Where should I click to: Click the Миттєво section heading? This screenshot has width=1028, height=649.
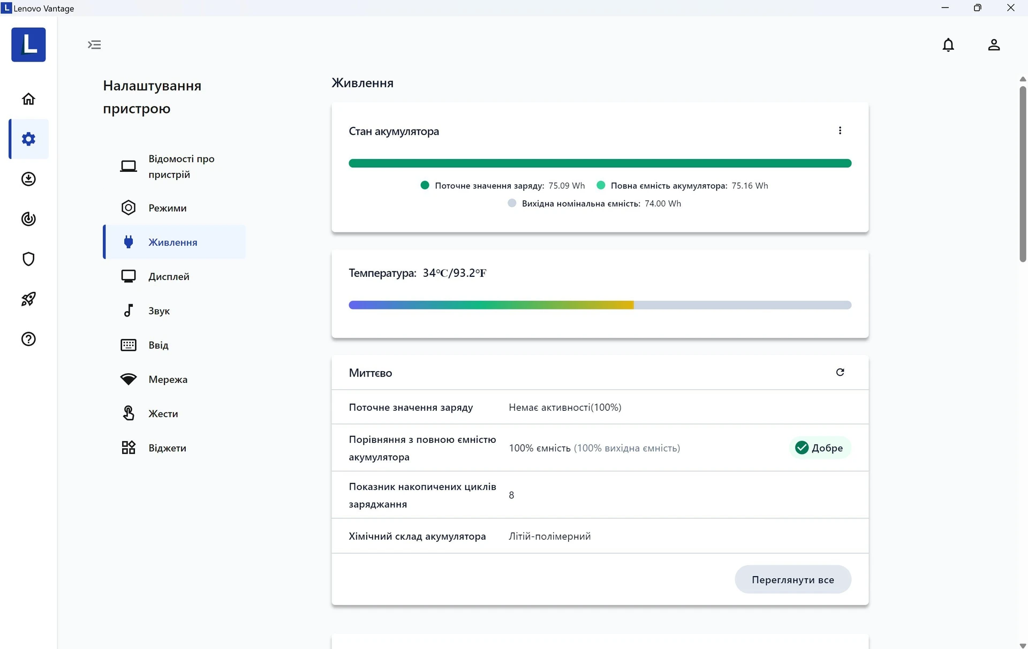pyautogui.click(x=371, y=373)
